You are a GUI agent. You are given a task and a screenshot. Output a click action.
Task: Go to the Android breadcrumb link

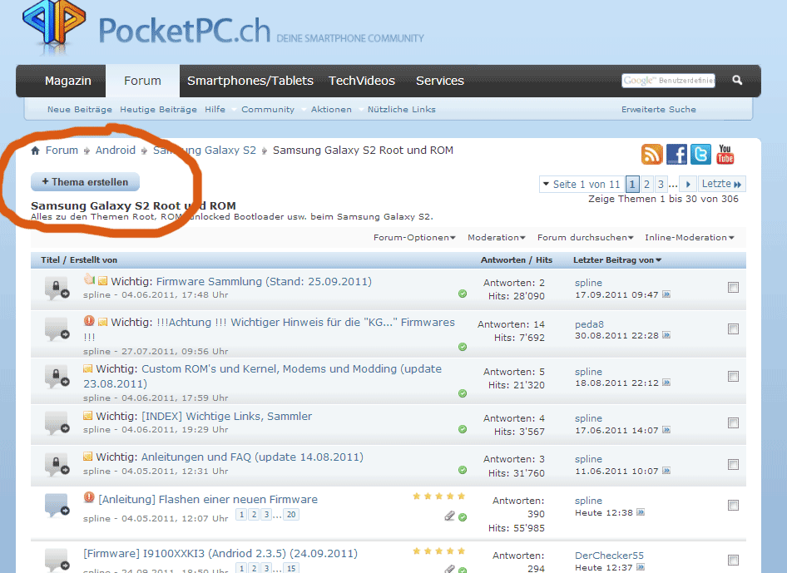click(116, 150)
